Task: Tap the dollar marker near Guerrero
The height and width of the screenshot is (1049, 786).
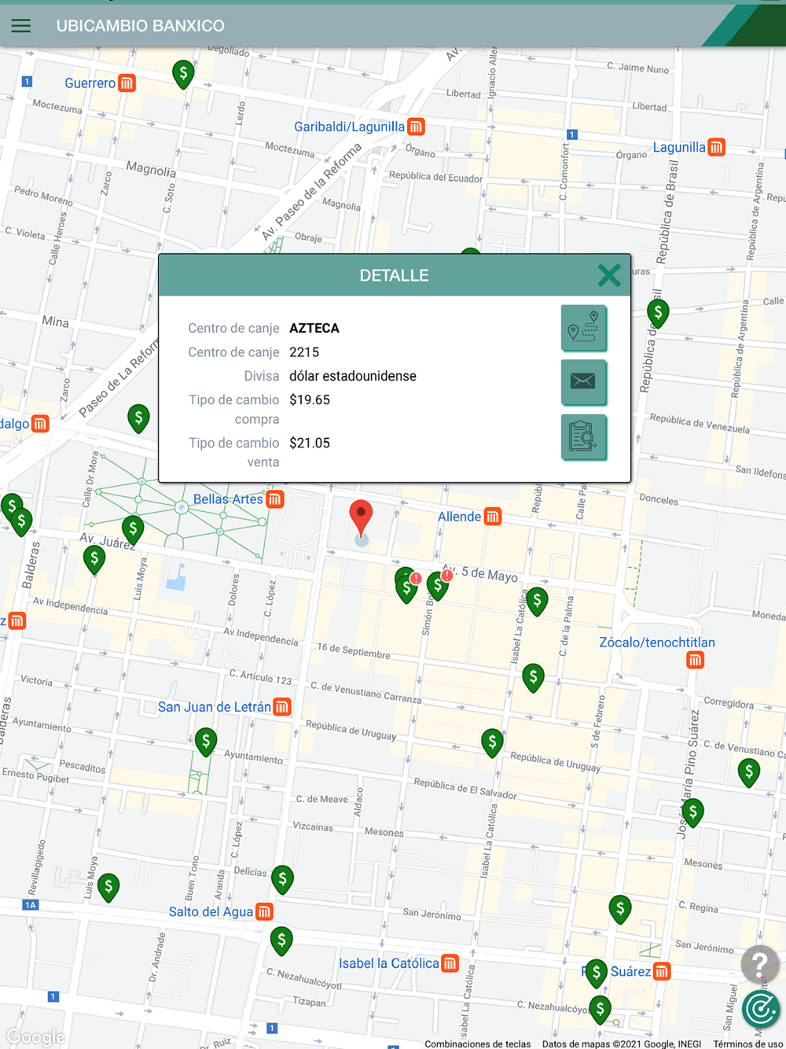Action: pos(183,75)
